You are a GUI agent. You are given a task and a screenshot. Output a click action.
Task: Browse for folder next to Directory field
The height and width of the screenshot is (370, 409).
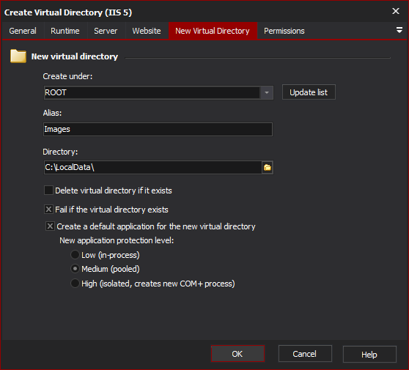click(267, 167)
